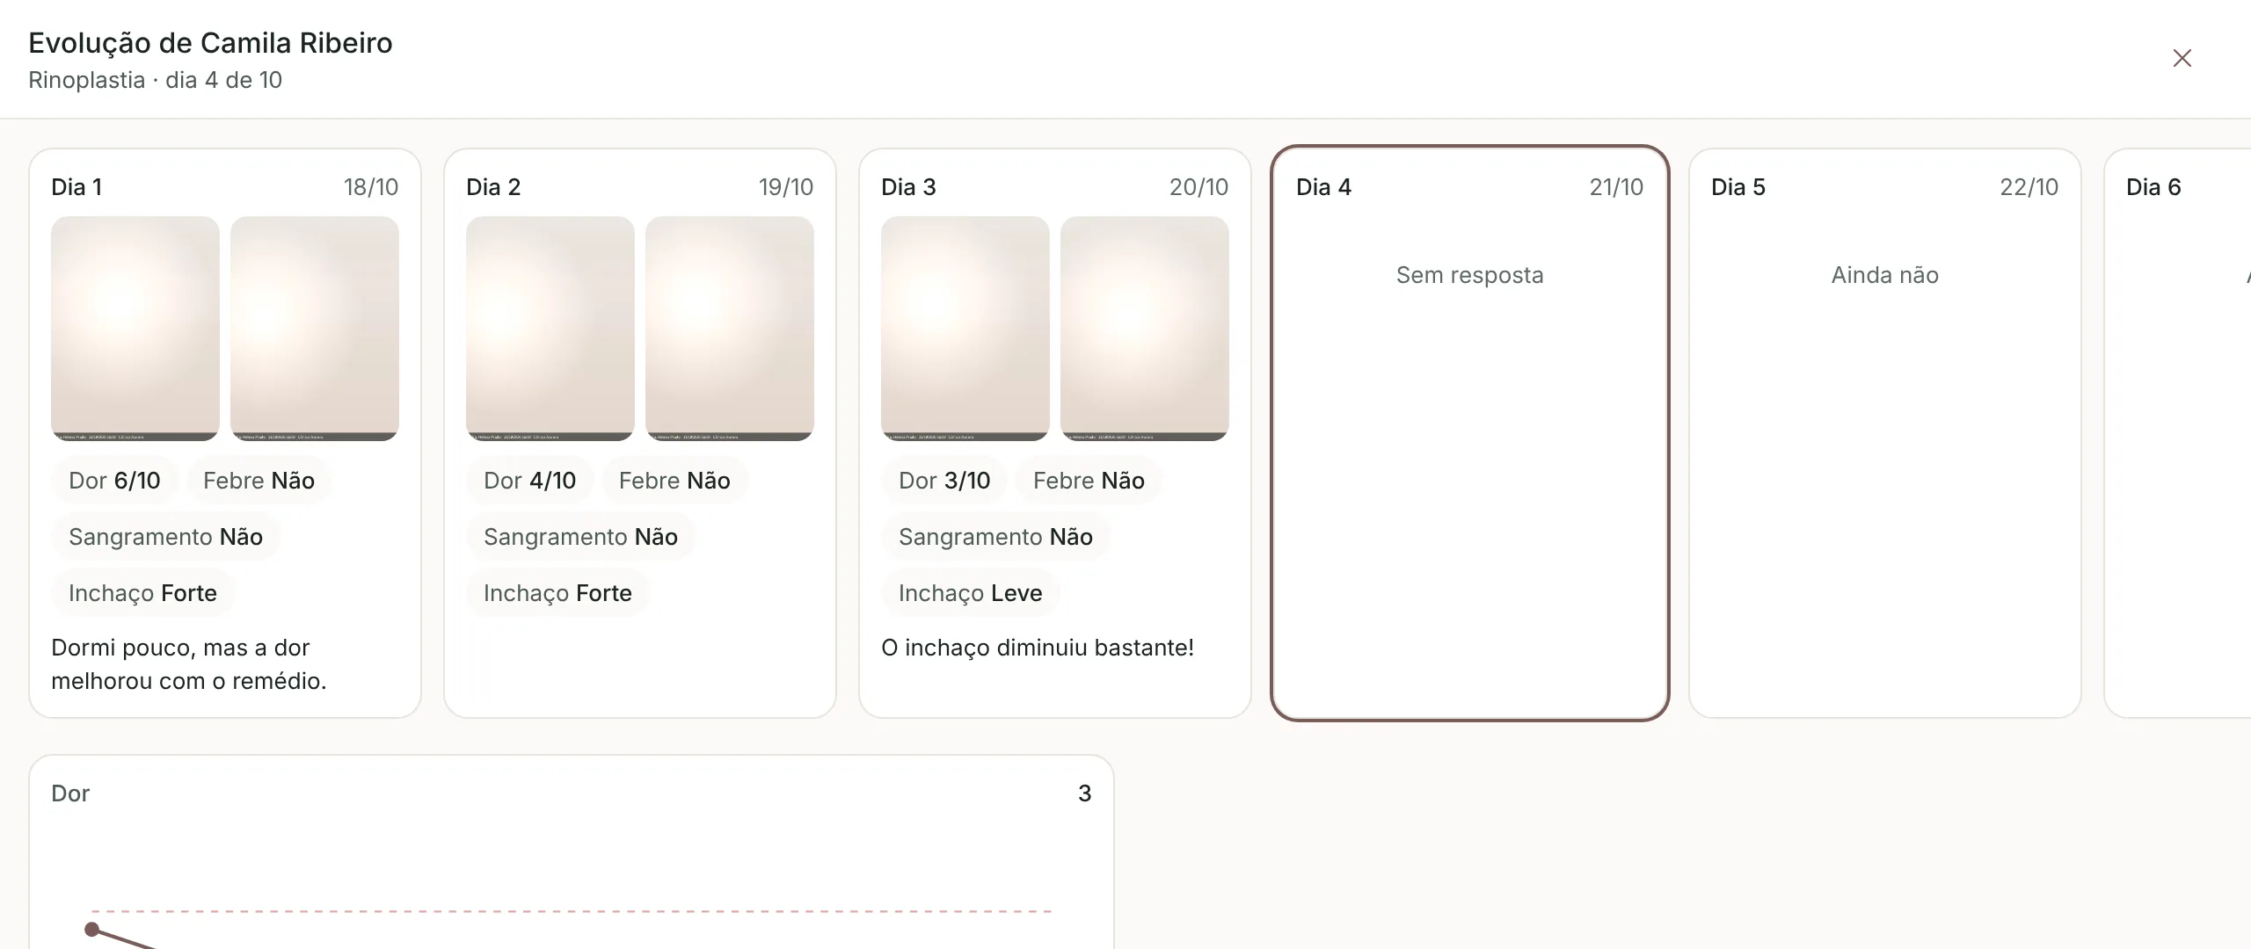Click the note 'O inchaço diminuiu bastante!'

click(x=1038, y=648)
